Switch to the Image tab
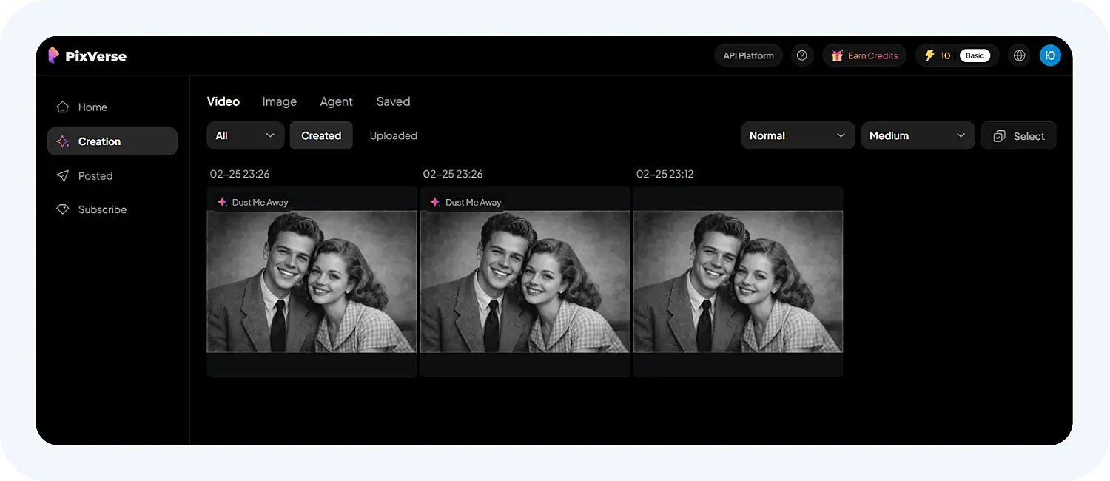 (279, 102)
